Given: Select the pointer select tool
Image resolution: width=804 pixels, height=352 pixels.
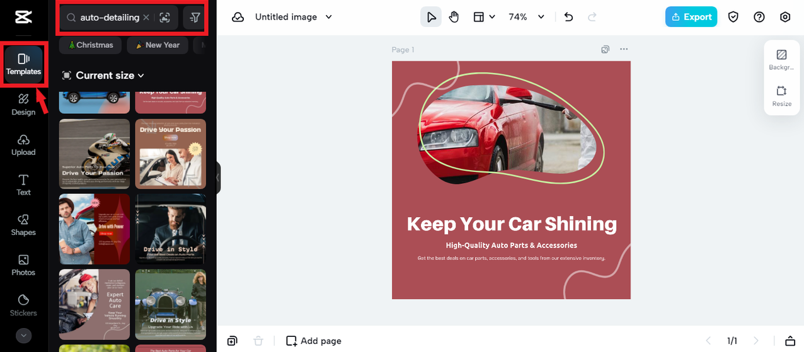Looking at the screenshot, I should (431, 17).
